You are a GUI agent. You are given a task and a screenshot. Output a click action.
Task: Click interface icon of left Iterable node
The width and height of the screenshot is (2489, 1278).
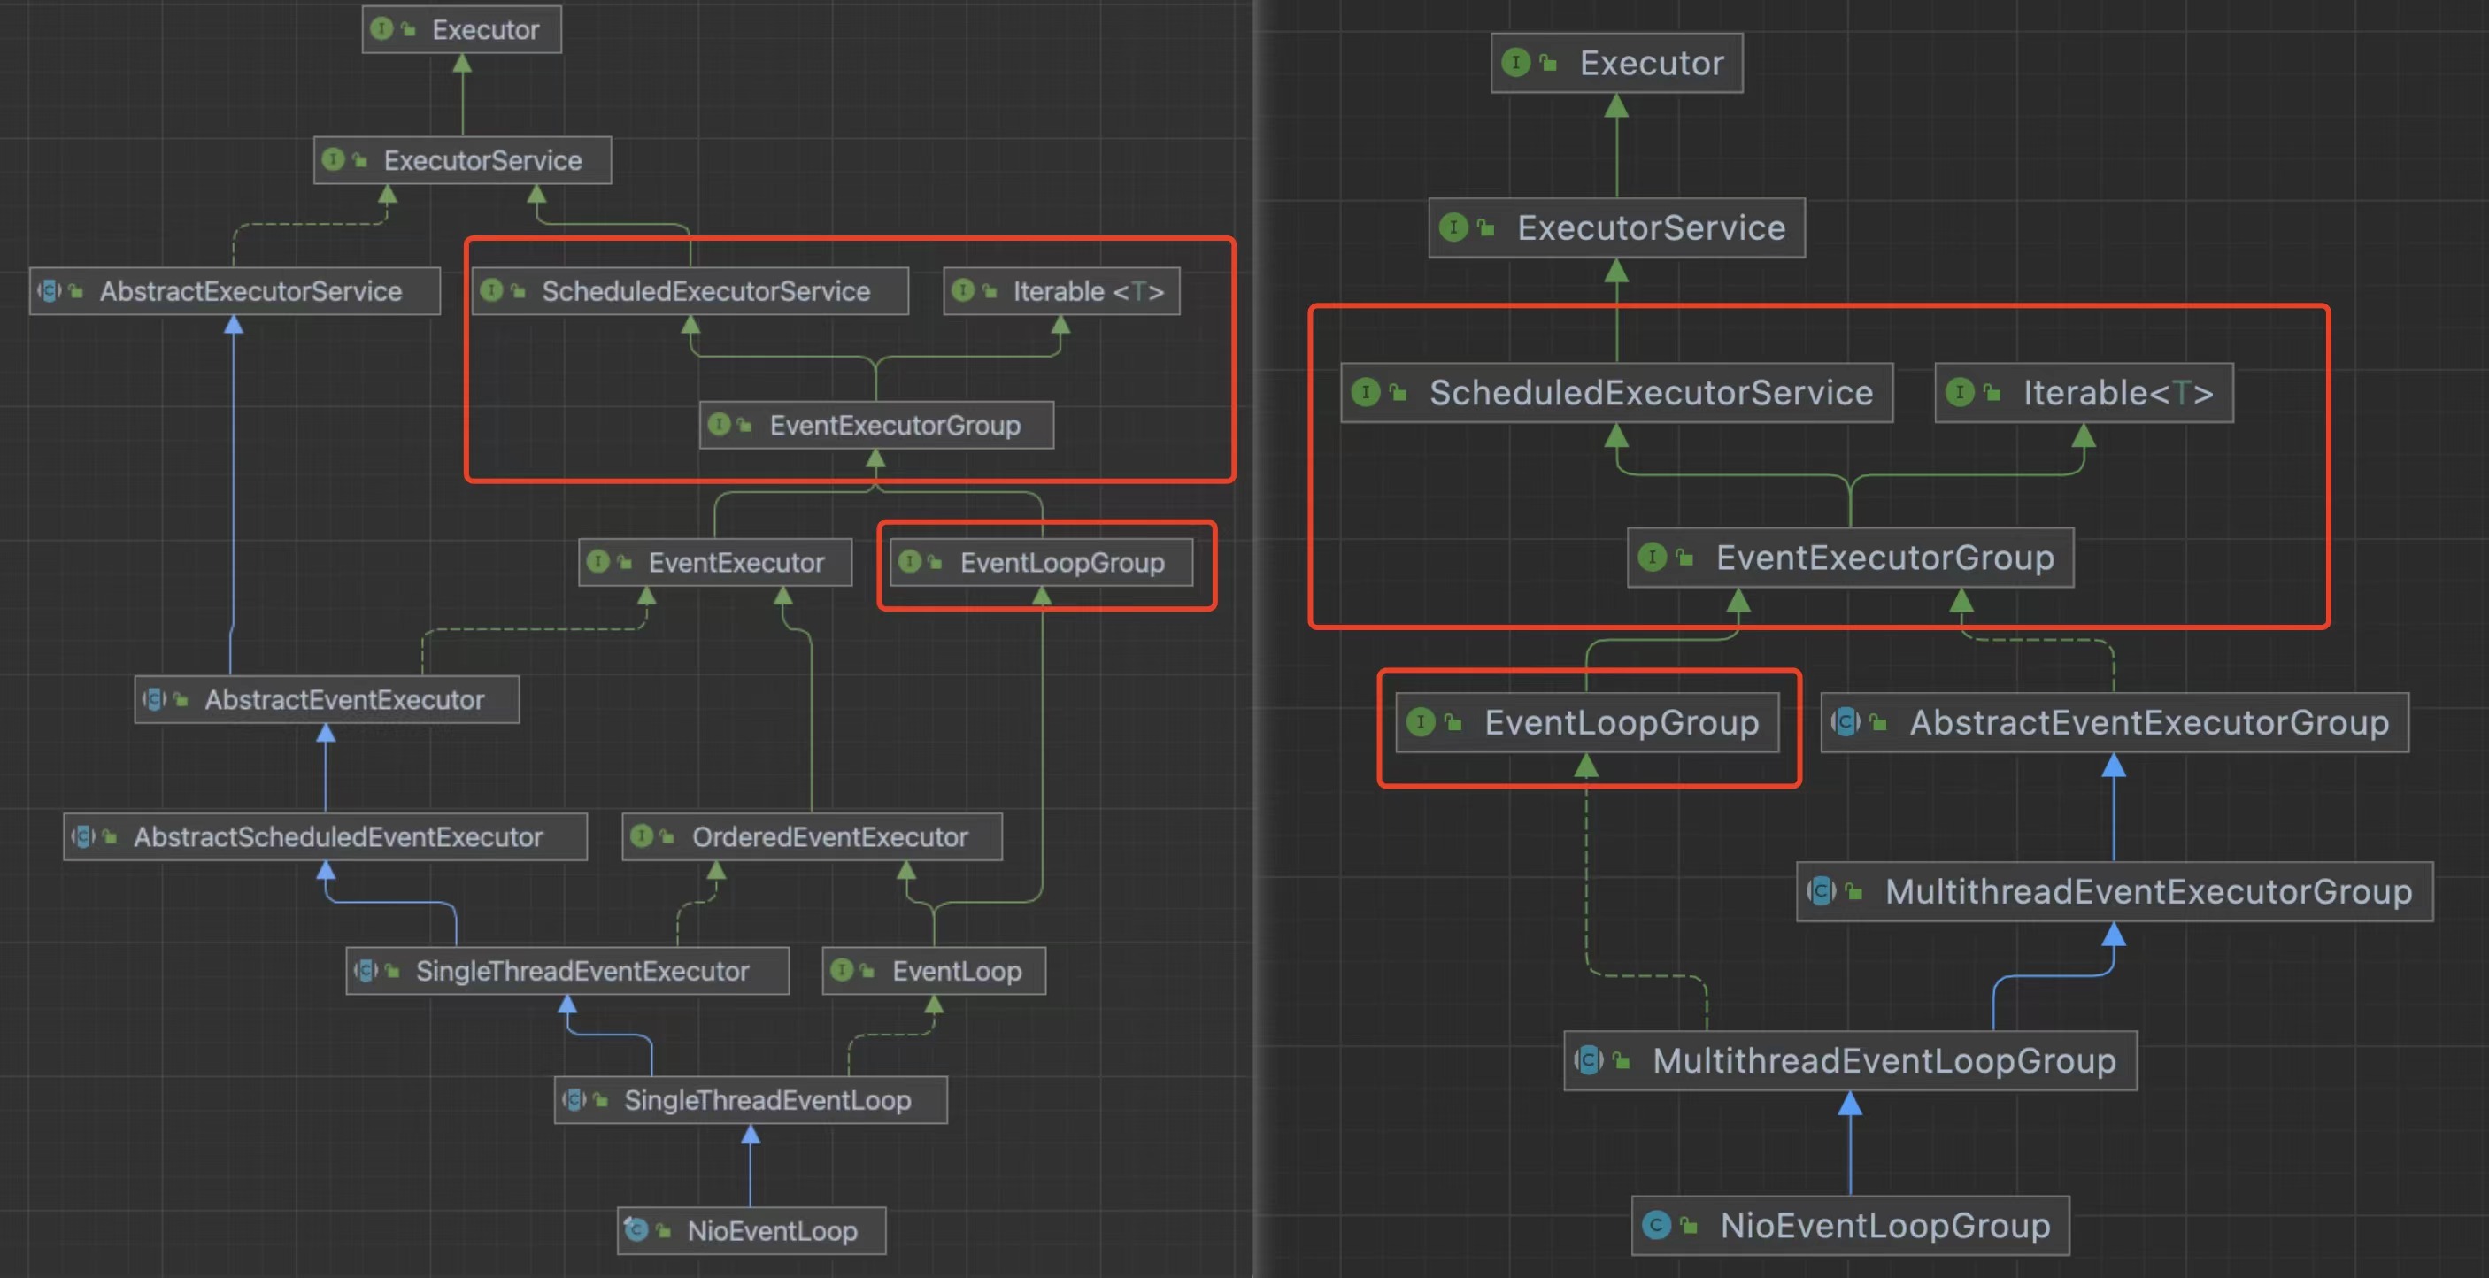coord(963,289)
